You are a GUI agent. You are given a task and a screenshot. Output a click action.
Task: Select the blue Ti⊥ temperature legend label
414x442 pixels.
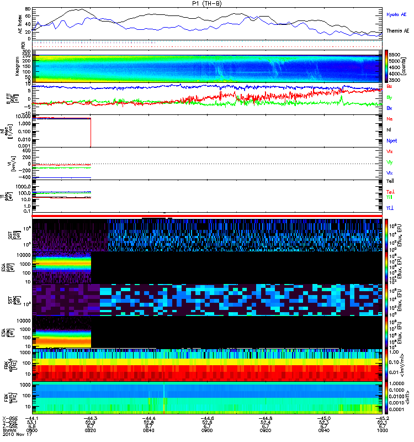tap(390, 208)
